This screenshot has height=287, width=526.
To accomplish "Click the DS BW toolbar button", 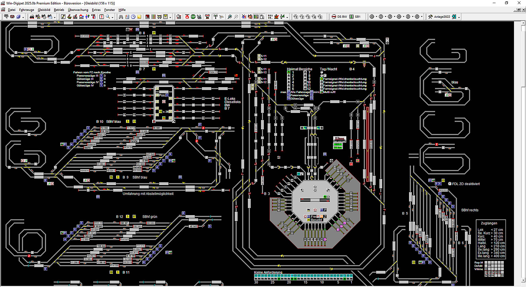I will pyautogui.click(x=339, y=17).
